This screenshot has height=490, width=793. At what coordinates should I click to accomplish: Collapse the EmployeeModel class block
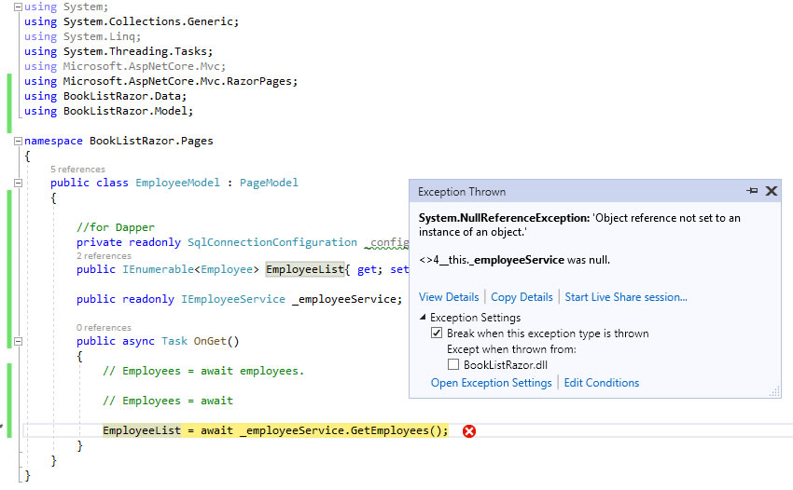click(x=19, y=183)
